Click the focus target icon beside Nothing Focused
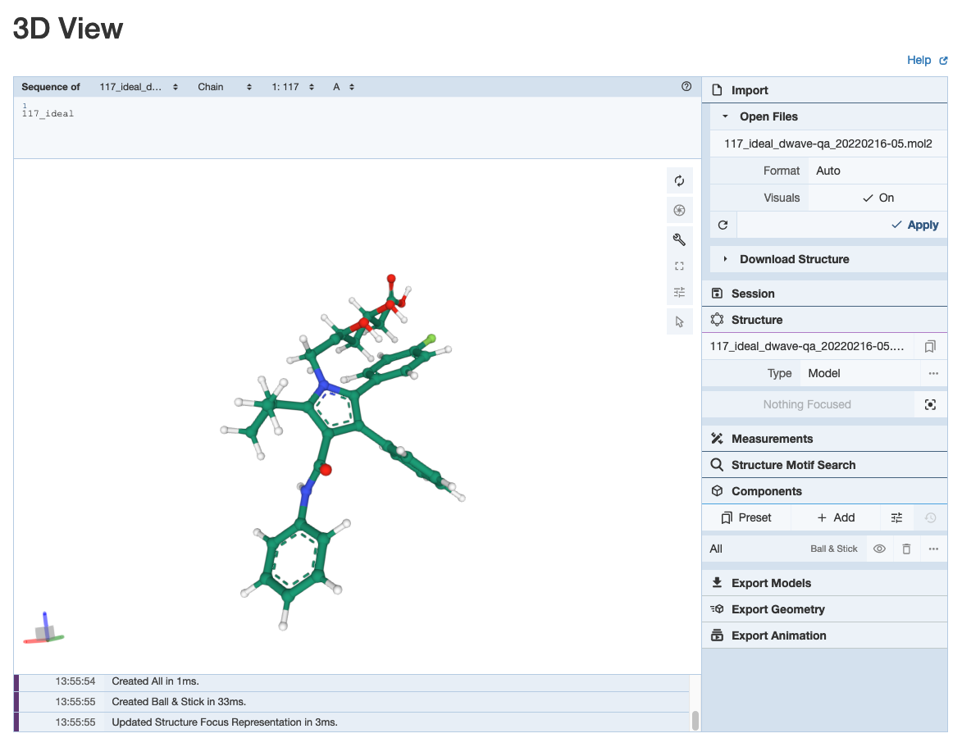The height and width of the screenshot is (738, 962). point(930,404)
